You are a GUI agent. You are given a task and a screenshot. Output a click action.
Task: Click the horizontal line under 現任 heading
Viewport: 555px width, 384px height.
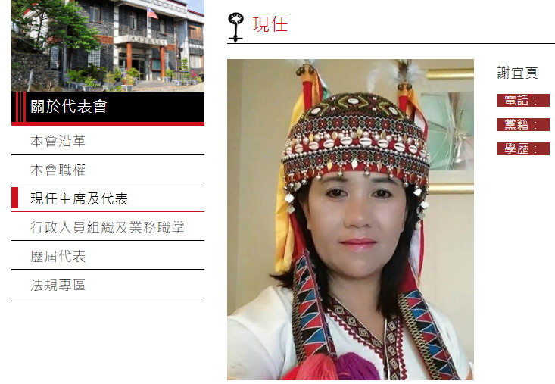pos(391,43)
